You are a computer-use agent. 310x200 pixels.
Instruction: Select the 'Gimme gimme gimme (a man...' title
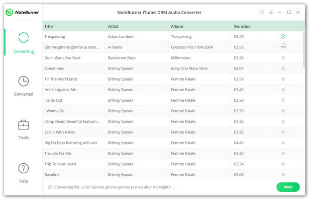coord(71,47)
